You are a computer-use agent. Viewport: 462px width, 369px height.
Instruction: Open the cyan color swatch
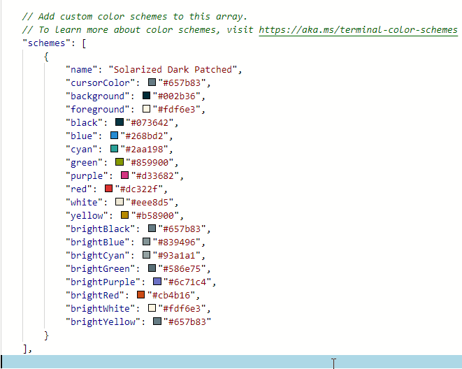(114, 149)
